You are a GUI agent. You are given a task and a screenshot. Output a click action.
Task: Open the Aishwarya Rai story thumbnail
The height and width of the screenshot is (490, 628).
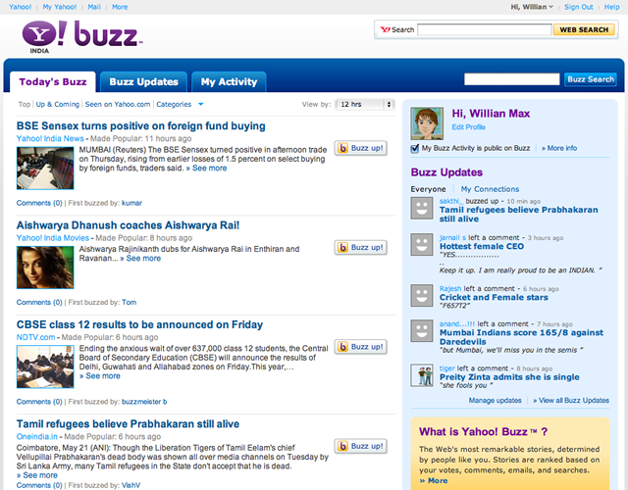pos(45,268)
